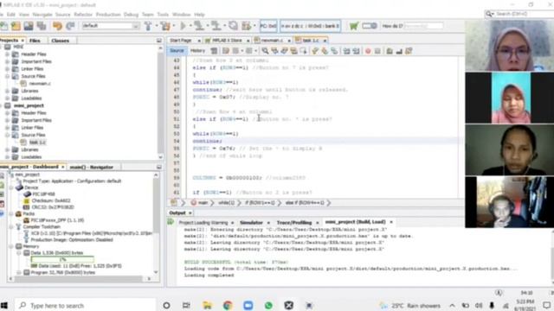
Task: Open WhatsApp from the taskbar
Action: pos(268,305)
